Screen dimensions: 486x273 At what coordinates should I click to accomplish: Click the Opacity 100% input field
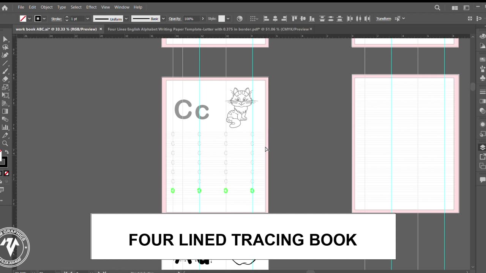(191, 19)
